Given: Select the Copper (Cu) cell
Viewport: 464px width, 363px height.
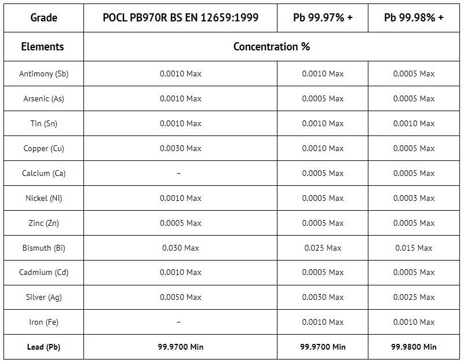Looking at the screenshot, I should [43, 148].
